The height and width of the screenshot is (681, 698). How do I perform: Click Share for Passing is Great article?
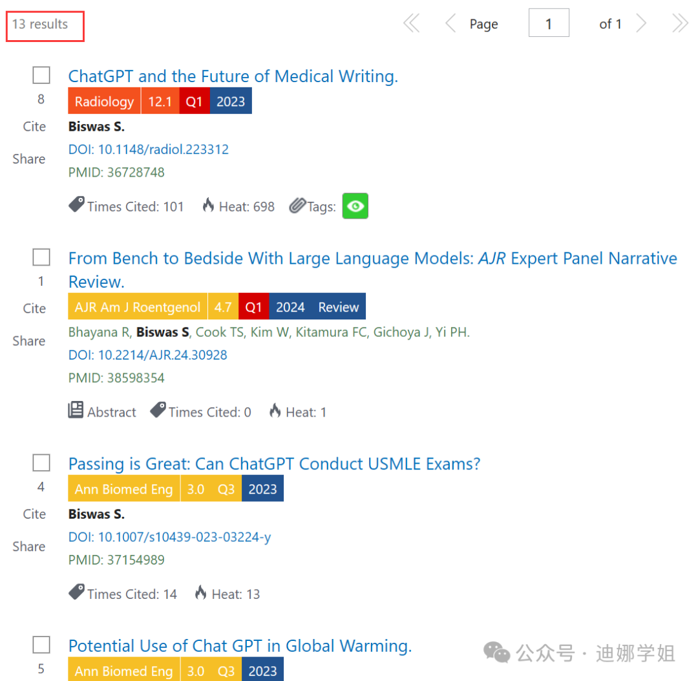click(x=29, y=546)
